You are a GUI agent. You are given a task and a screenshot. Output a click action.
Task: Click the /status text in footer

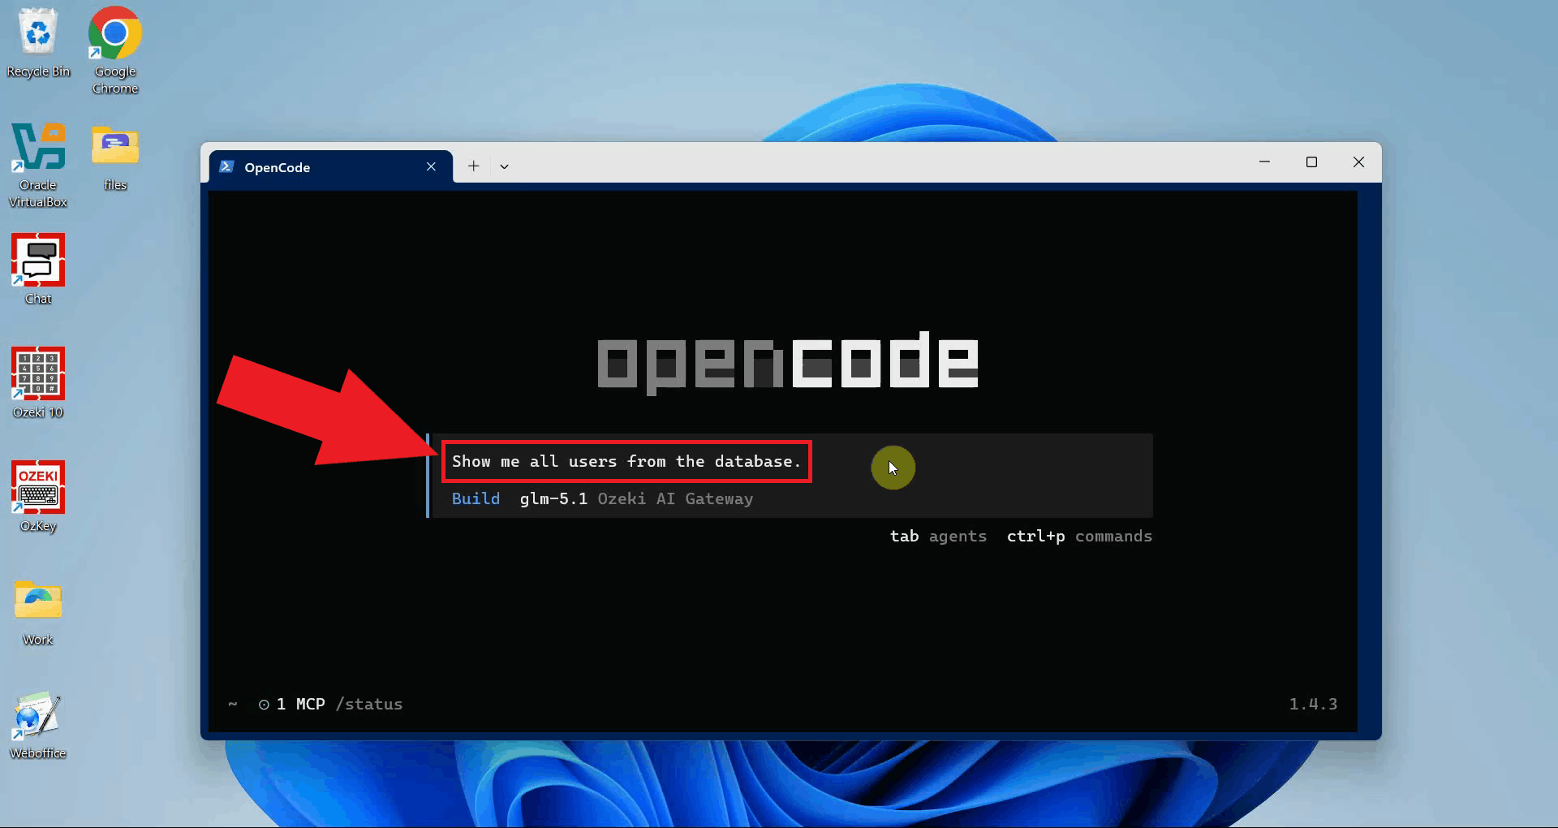point(369,704)
